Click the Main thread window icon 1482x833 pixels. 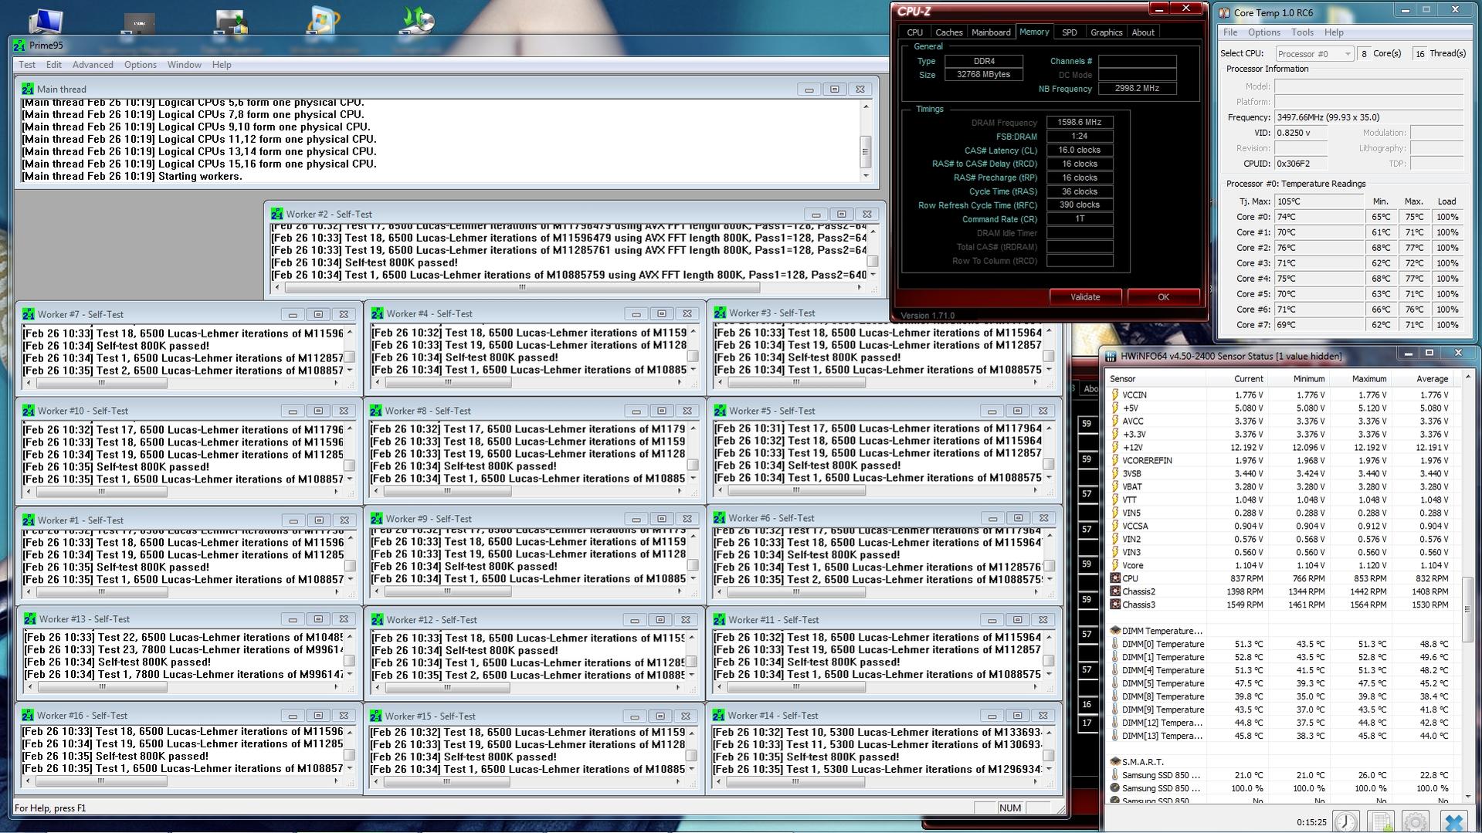tap(28, 89)
